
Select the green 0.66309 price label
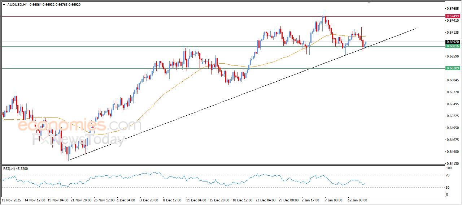coord(453,68)
